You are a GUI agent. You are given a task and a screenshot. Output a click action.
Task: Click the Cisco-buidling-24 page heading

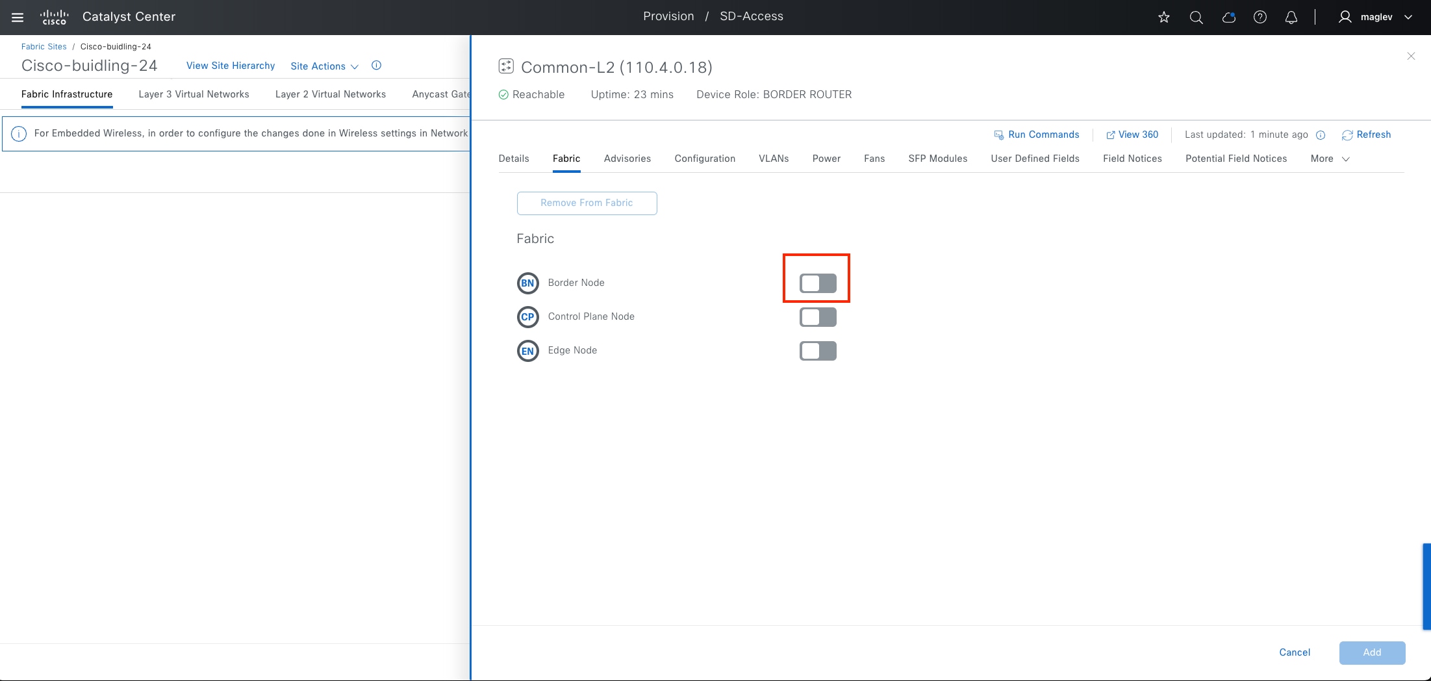[89, 66]
